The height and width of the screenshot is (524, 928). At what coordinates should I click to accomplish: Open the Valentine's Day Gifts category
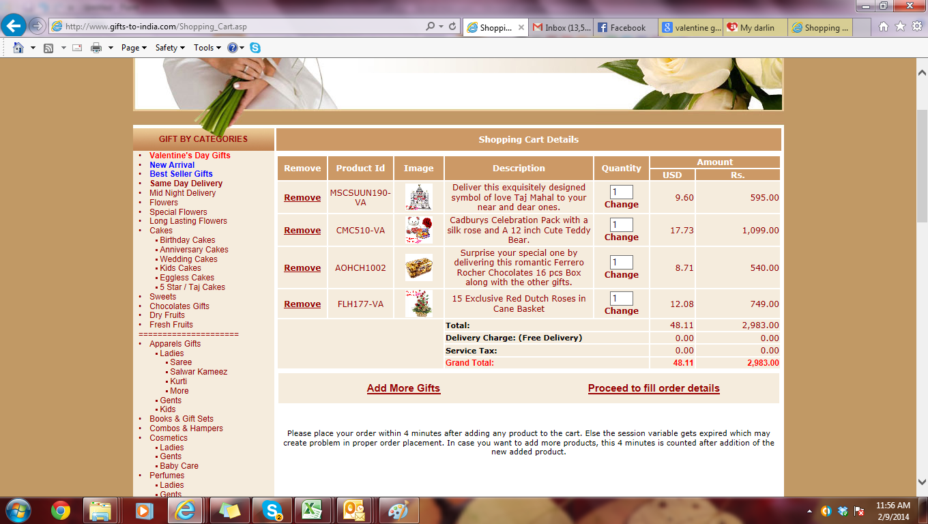pos(190,156)
